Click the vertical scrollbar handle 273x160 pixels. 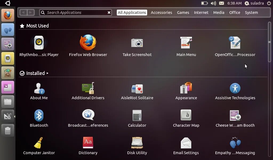(269, 42)
